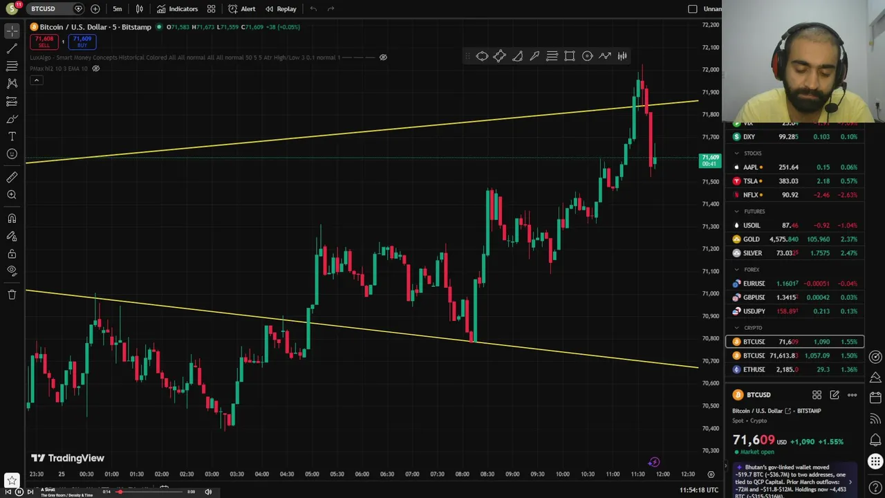Image resolution: width=885 pixels, height=498 pixels.
Task: Click the 71,608 SELL button
Action: [x=44, y=42]
